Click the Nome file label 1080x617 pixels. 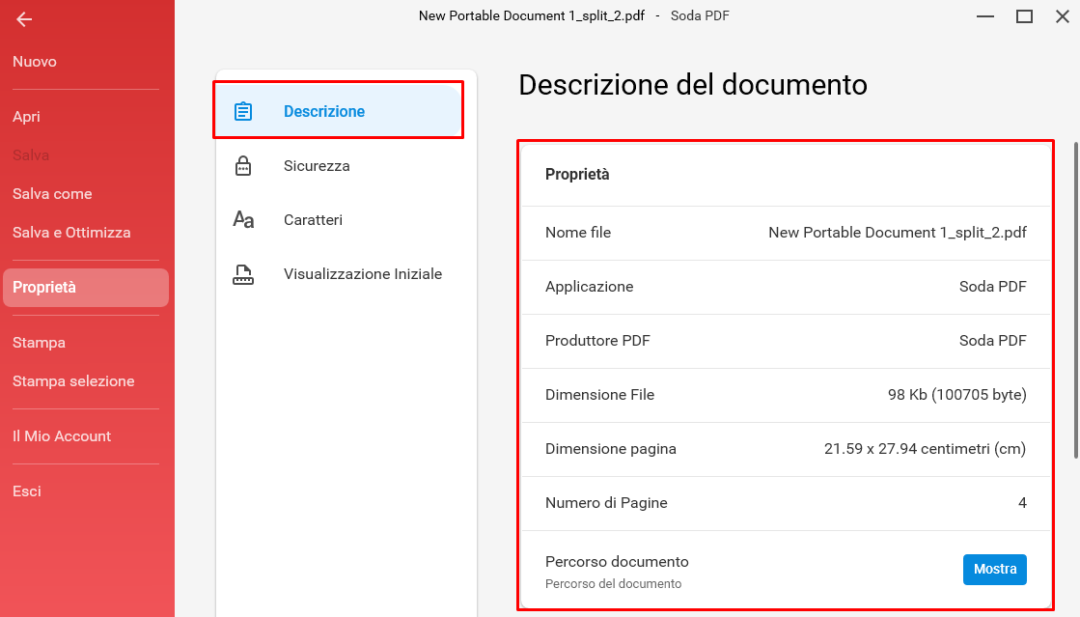pos(578,233)
